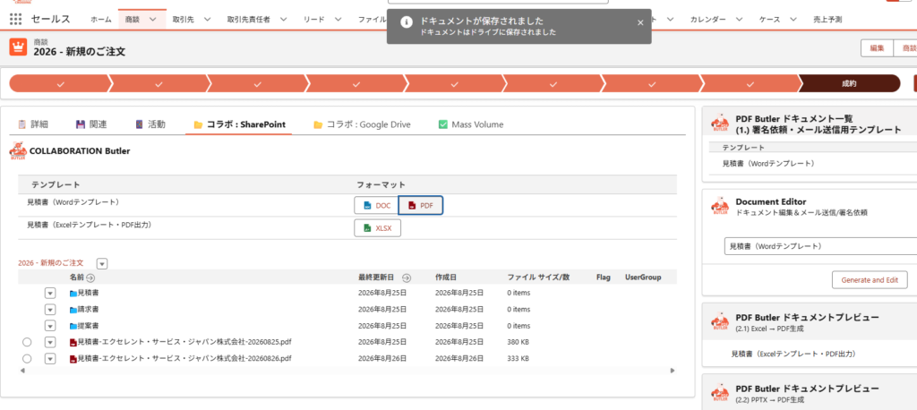
Task: Open file 見積書-エクセレント・サービス・ジャパン株式会社-20260825.pdf
Action: [184, 342]
